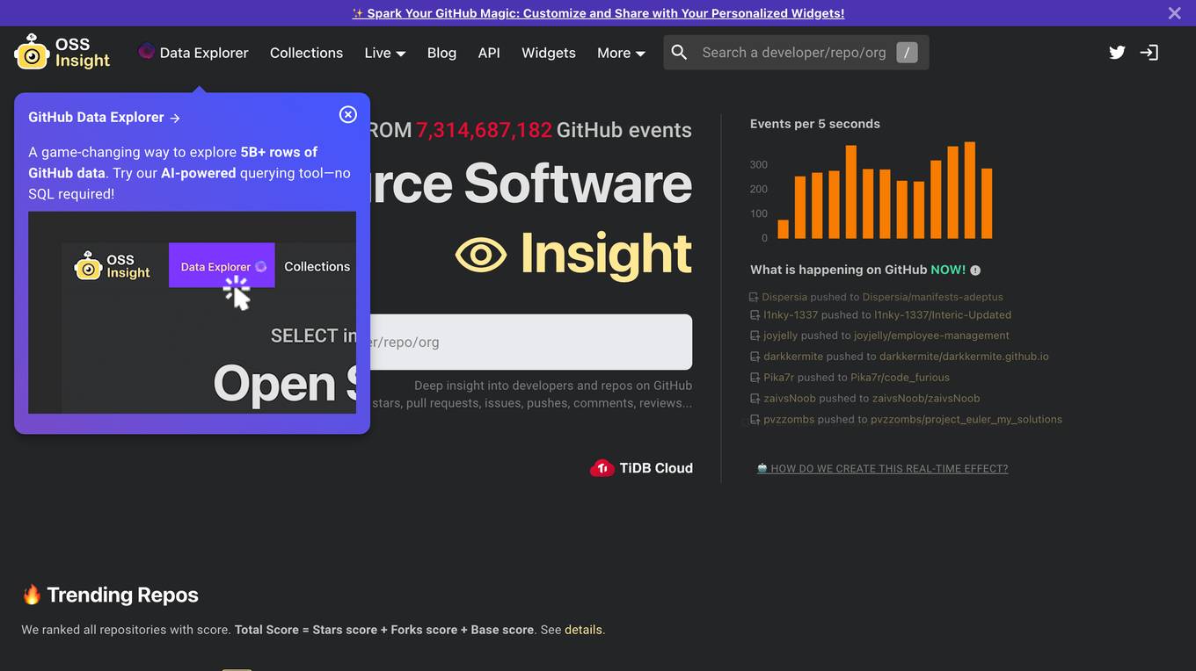Dismiss the top announcement banner
The width and height of the screenshot is (1196, 671).
tap(1175, 13)
